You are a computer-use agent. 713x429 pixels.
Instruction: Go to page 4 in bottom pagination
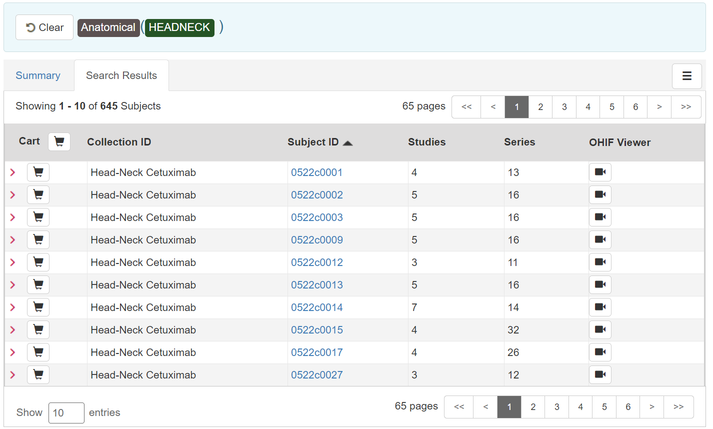pyautogui.click(x=580, y=407)
